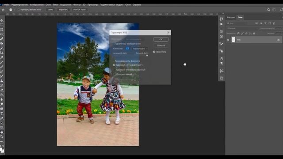283x159 pixels.
Task: Open the Paragraph panel icon
Action: click(x=222, y=63)
